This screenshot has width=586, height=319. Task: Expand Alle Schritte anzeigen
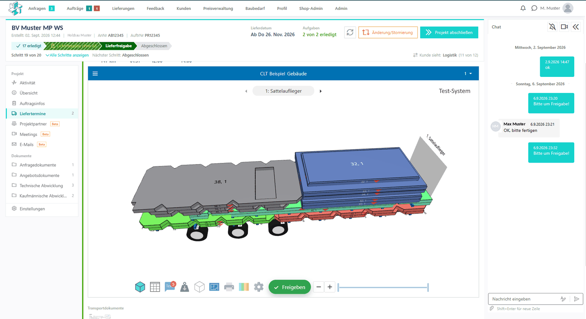tap(67, 55)
